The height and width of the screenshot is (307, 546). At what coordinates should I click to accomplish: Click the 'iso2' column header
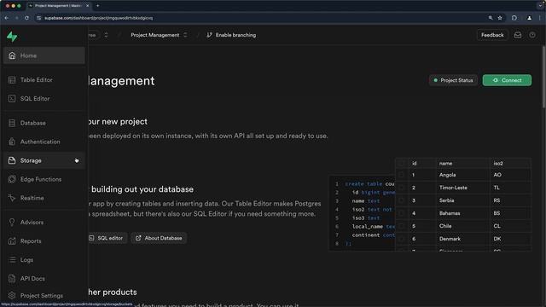tap(510, 163)
